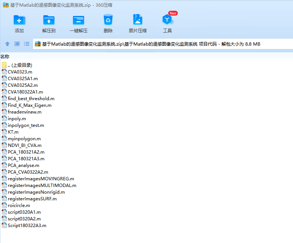Click the file icon beside PCA_CVA0322A2.m
The width and height of the screenshot is (293, 243).
click(4, 172)
